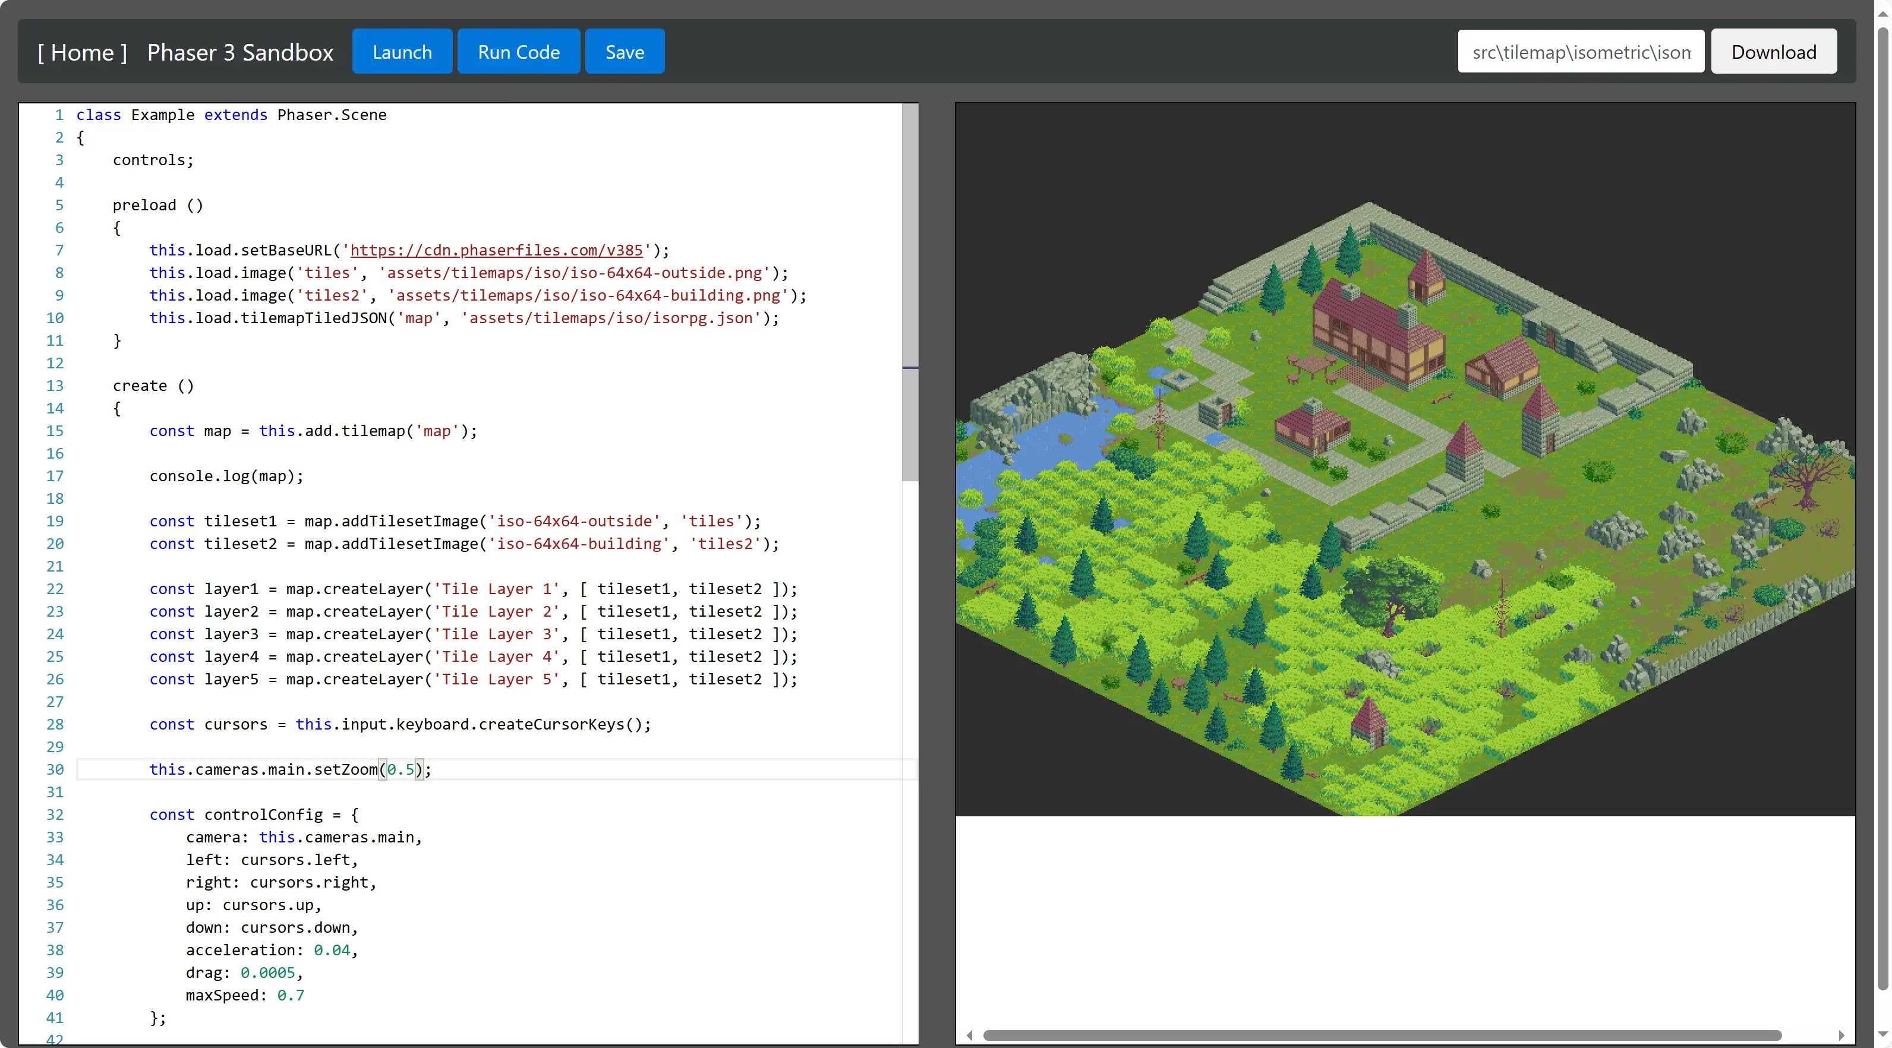Click line number 30 in the gutter

(x=55, y=769)
